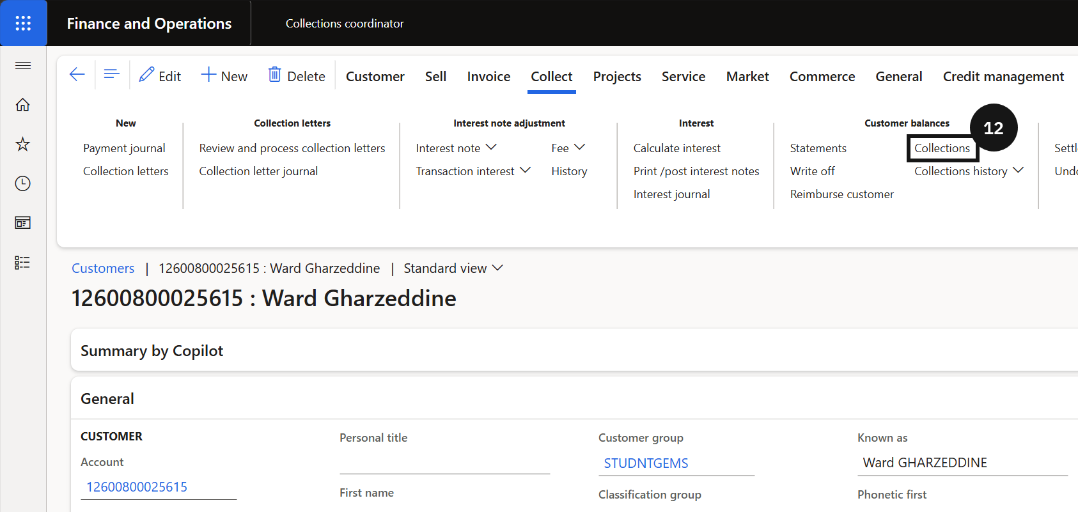Click Finance and Operations title
The width and height of the screenshot is (1078, 512).
click(x=149, y=24)
